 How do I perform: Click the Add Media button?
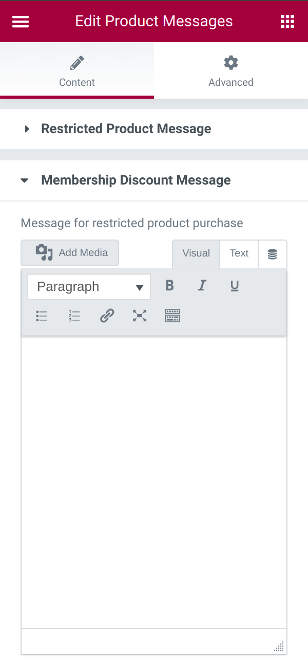(x=70, y=252)
